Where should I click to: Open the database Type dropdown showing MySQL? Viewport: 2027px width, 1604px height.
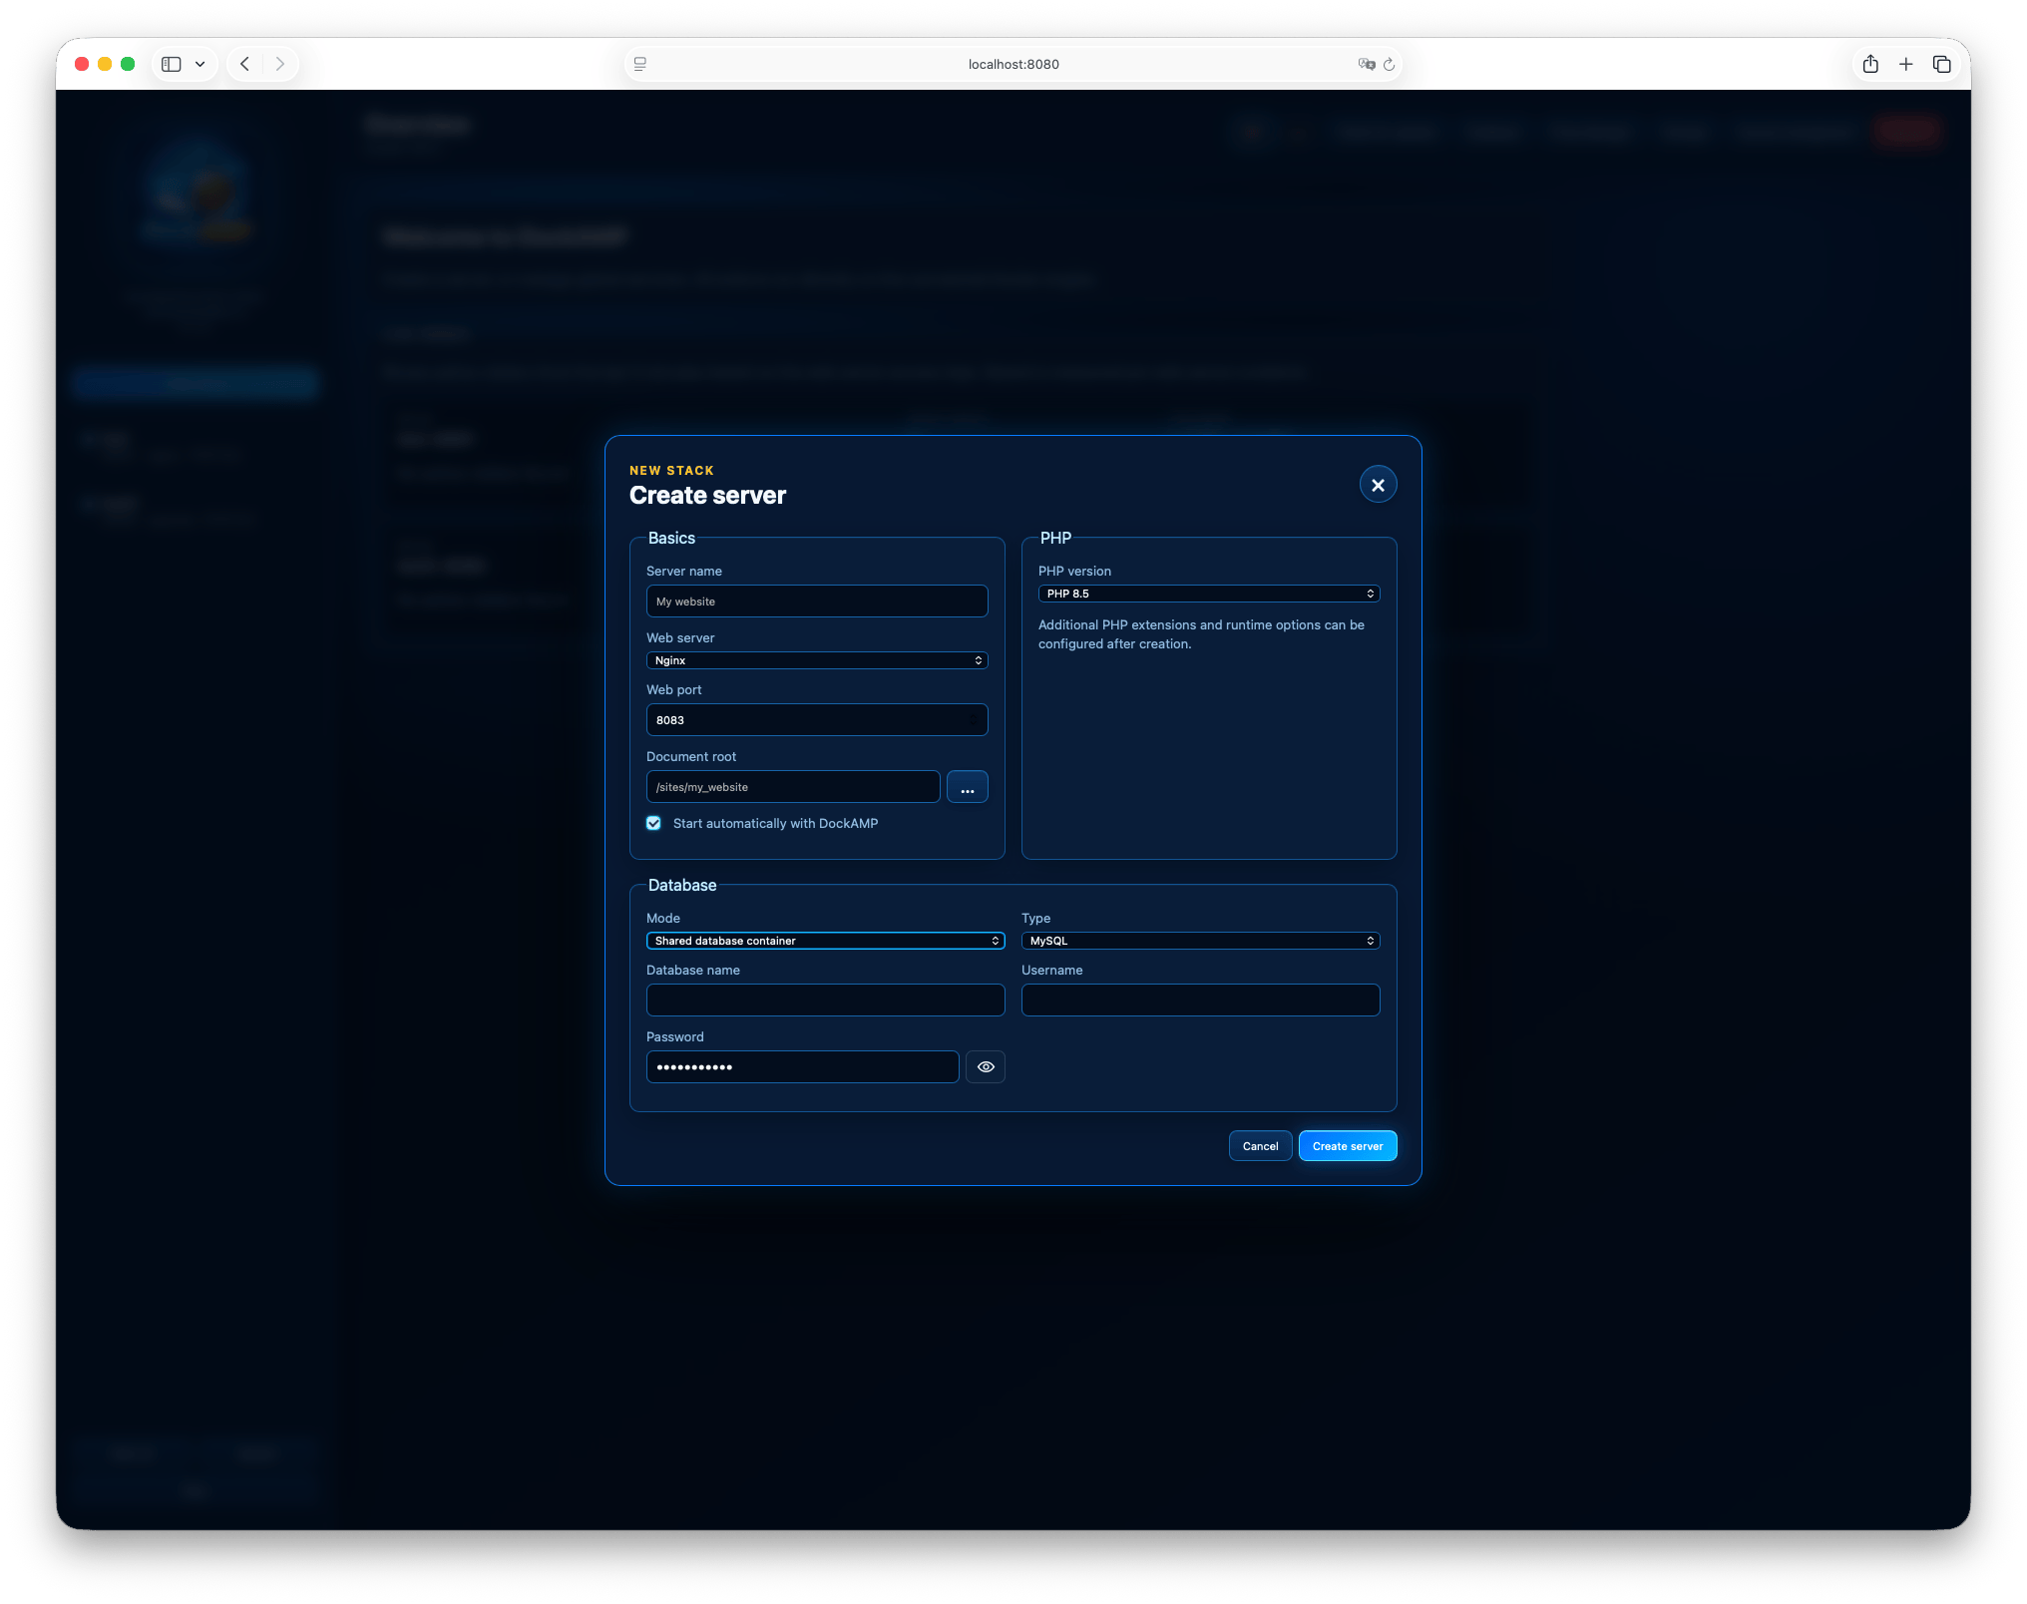(x=1200, y=941)
